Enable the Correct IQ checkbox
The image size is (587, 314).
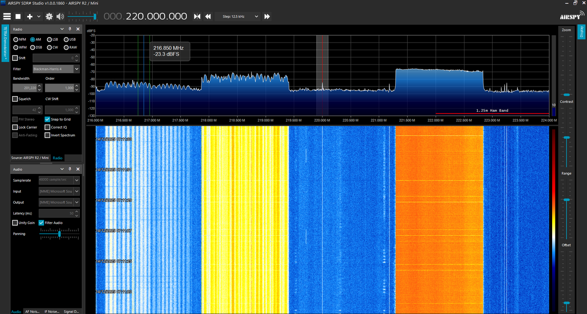[47, 127]
